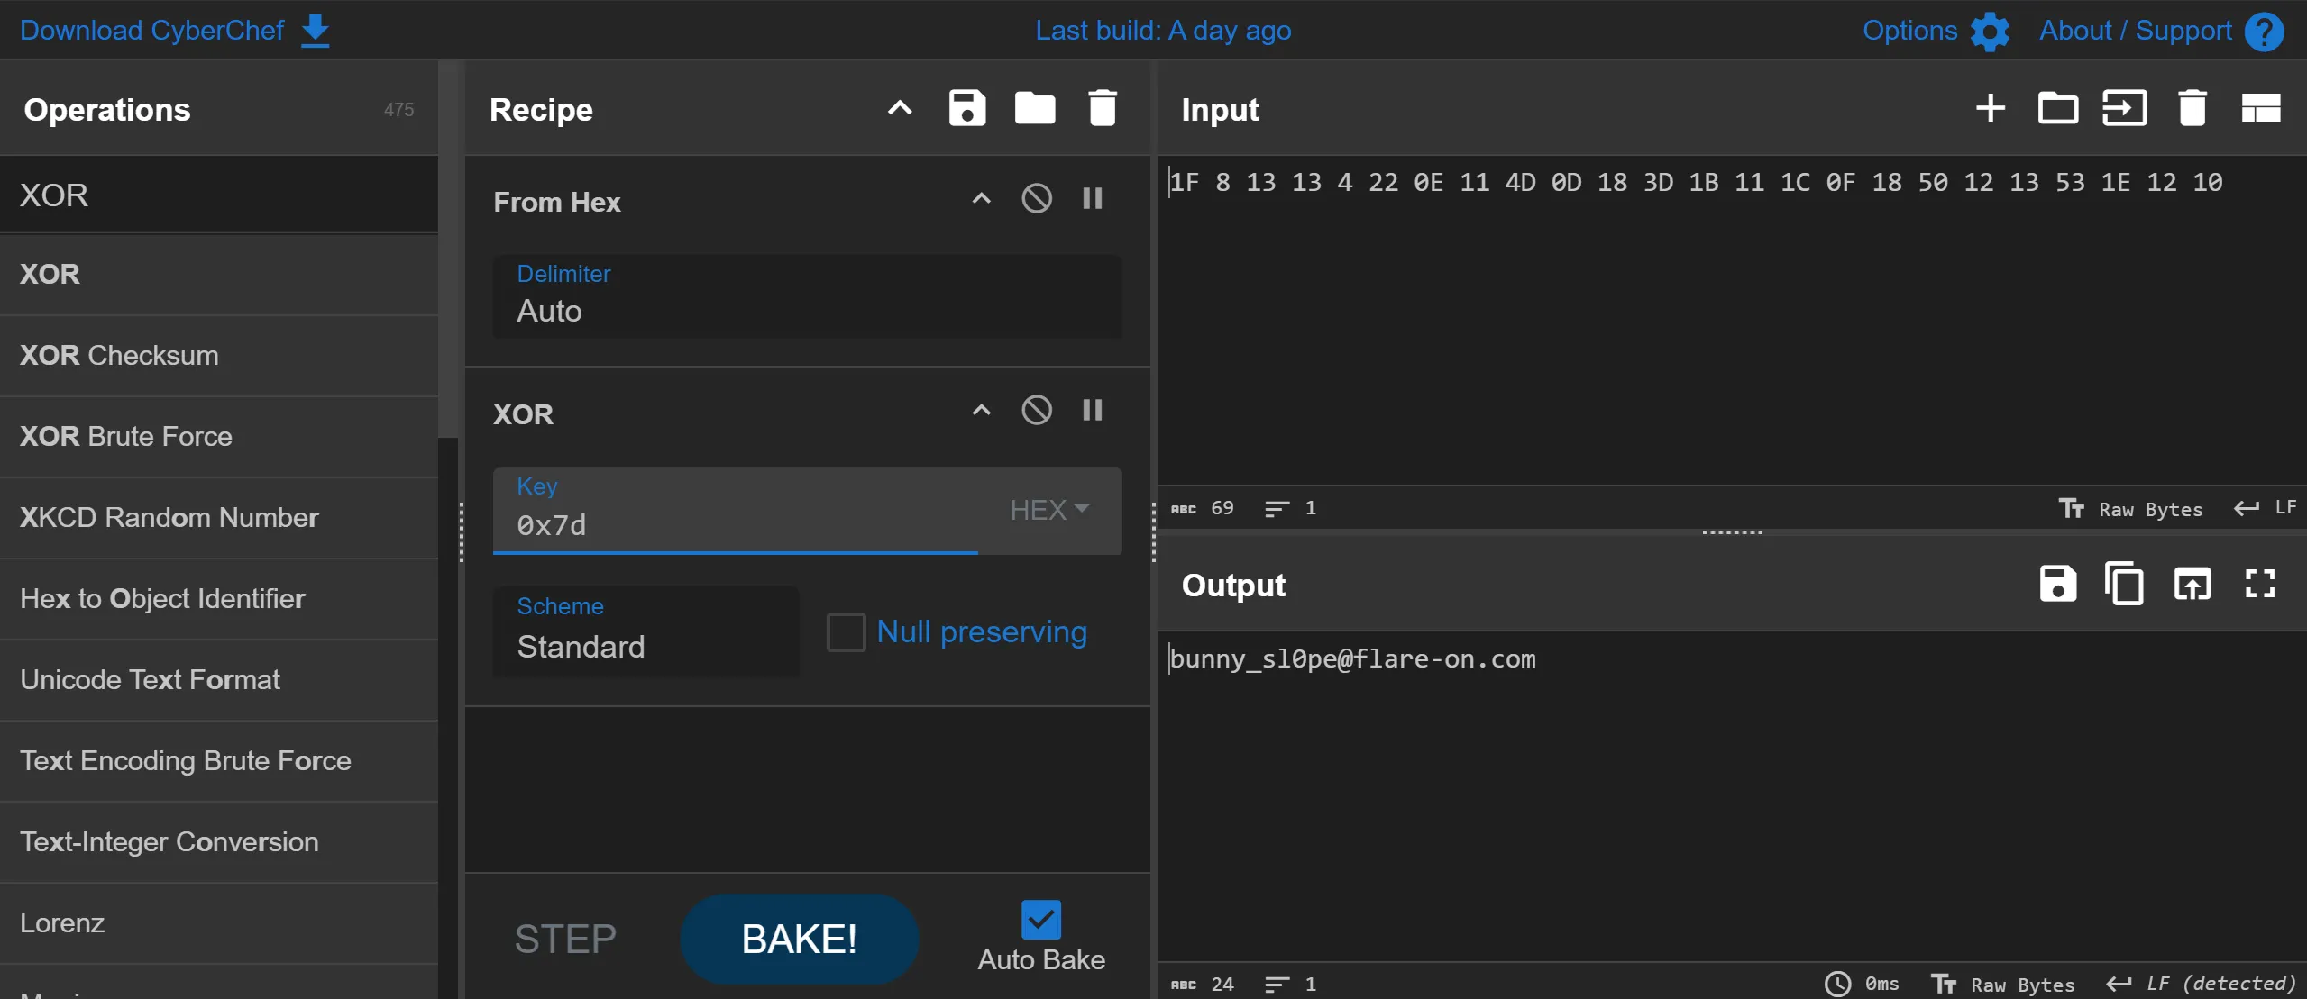The width and height of the screenshot is (2307, 999).
Task: Add a new input tab
Action: point(1990,109)
